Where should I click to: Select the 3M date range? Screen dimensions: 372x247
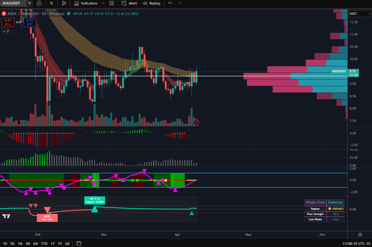[x=28, y=244]
